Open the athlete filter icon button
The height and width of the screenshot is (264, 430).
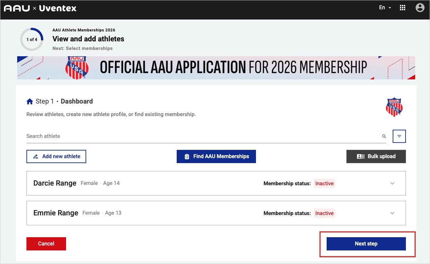399,136
